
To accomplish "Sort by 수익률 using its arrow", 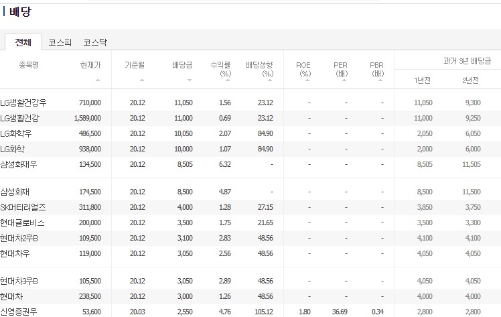I will 228,80.
